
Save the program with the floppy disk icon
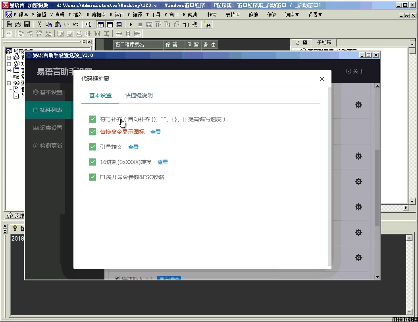tap(27, 24)
